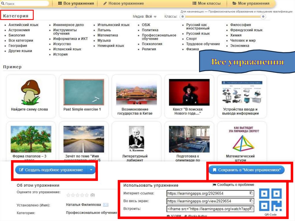Rate the exercise using the star rating

pyautogui.click(x=77, y=195)
